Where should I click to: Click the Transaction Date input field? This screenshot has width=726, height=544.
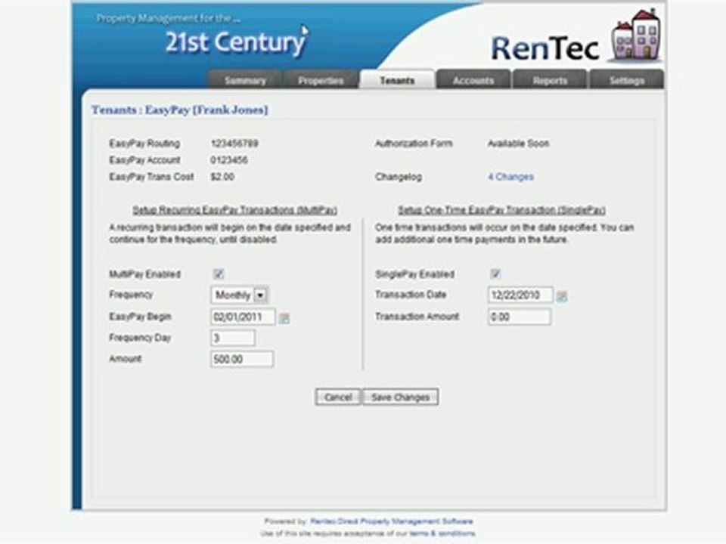coord(520,295)
